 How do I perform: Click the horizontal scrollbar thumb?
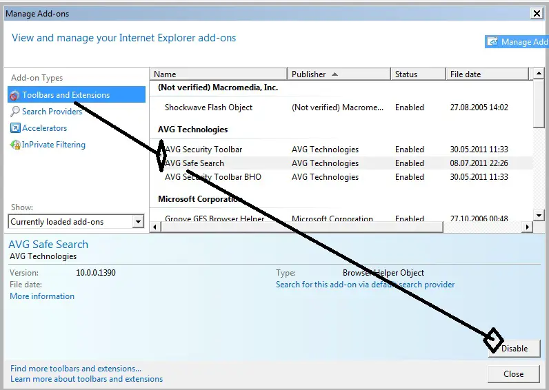302,227
